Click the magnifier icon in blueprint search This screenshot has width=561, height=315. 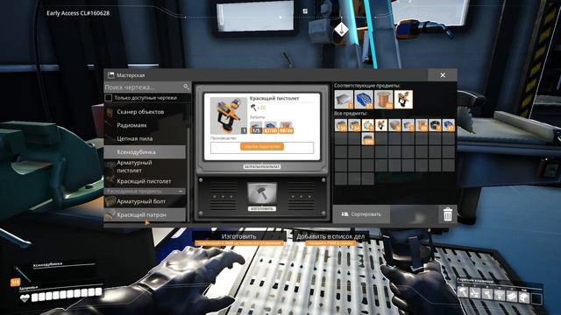[186, 87]
